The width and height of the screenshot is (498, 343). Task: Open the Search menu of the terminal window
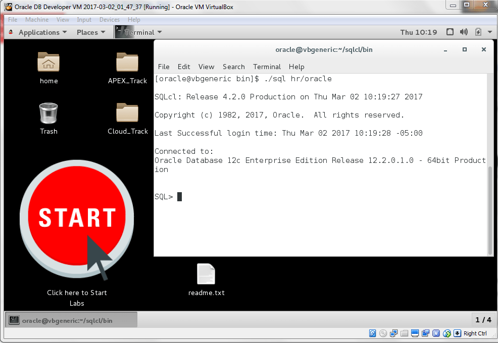coord(233,67)
